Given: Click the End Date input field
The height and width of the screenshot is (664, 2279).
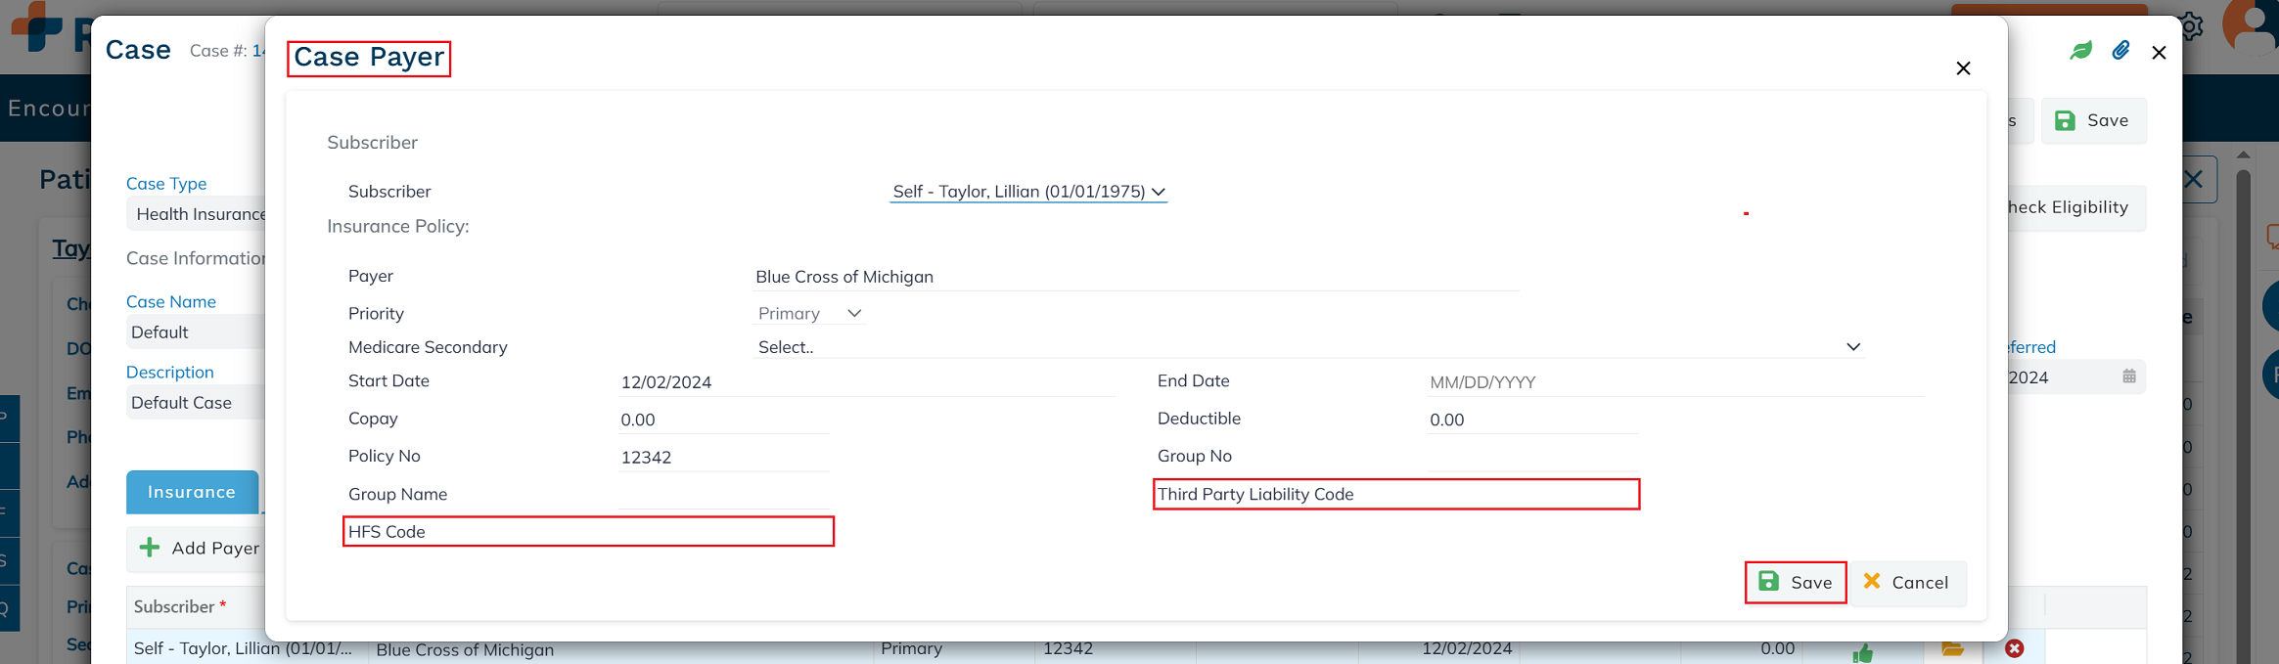Looking at the screenshot, I should [1675, 382].
